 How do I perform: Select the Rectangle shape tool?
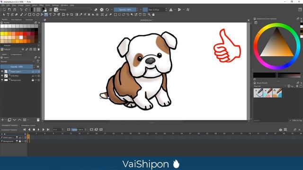tap(29, 15)
